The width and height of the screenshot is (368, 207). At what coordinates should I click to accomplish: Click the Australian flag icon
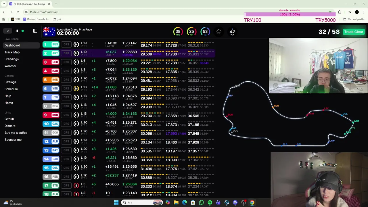(x=49, y=32)
